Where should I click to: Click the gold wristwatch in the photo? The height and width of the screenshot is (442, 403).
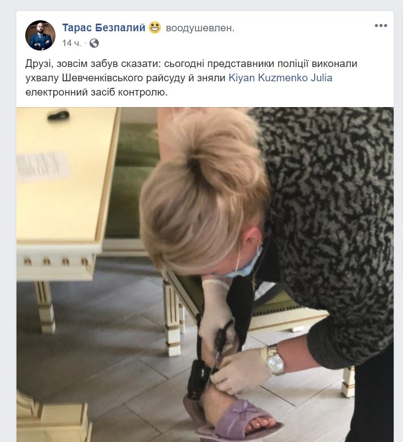(x=275, y=360)
